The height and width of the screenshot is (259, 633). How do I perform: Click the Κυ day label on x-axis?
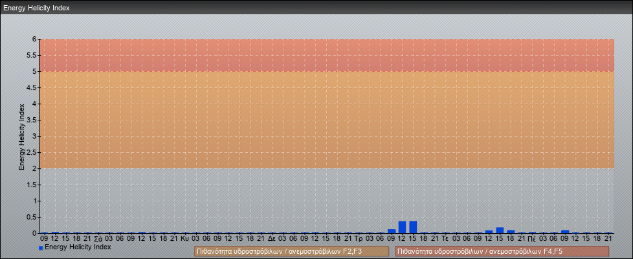(x=185, y=239)
